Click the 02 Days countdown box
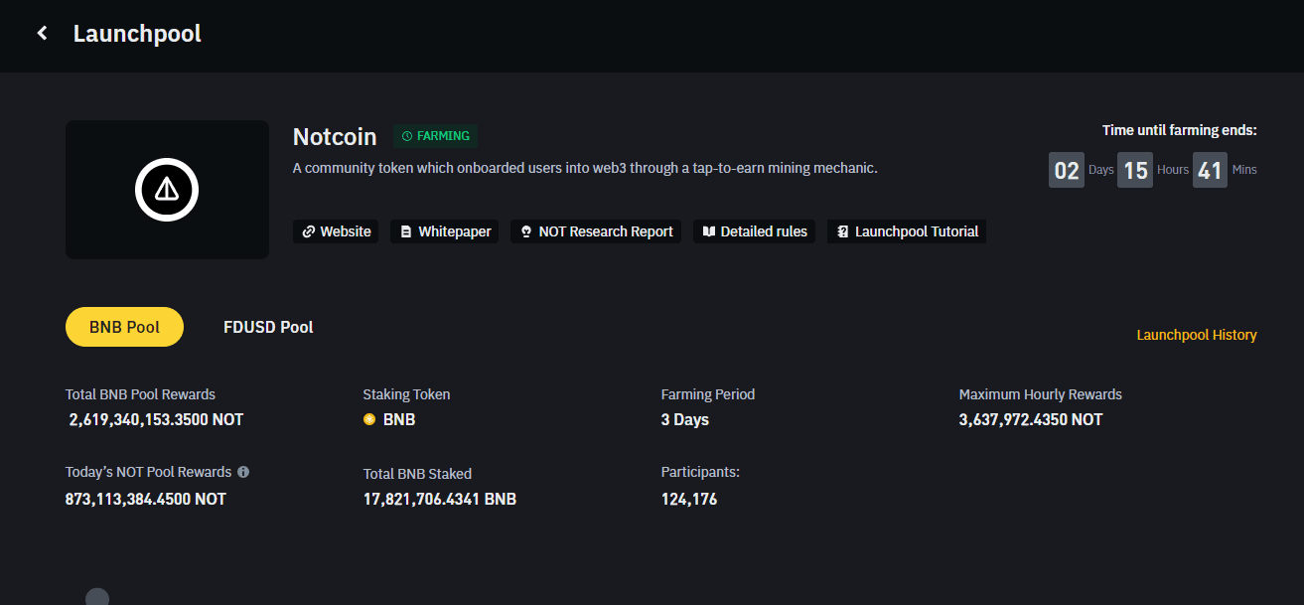1304x605 pixels. (x=1067, y=170)
